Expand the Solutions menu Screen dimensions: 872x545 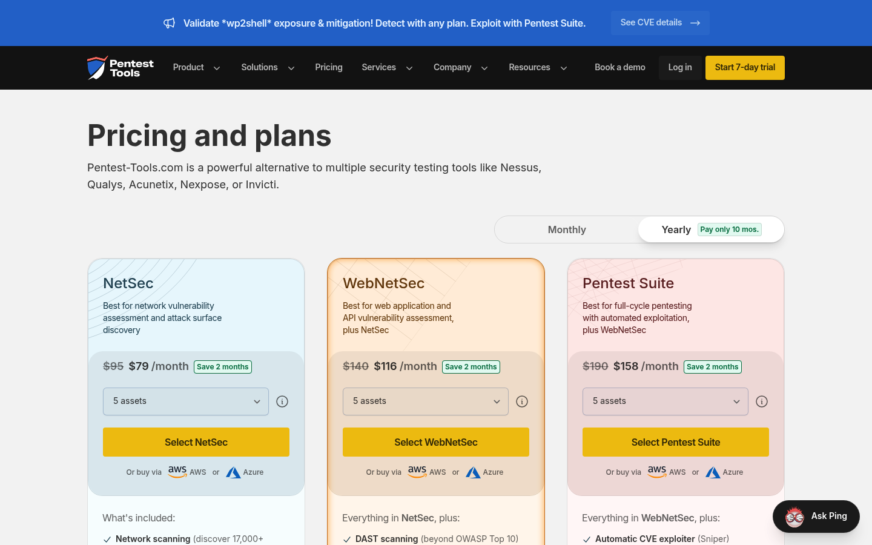click(268, 68)
